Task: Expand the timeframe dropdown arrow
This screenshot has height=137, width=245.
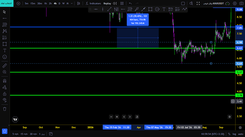Action: 72,4
